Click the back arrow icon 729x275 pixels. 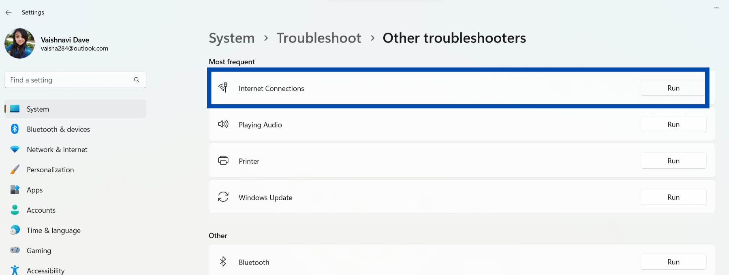click(x=9, y=13)
